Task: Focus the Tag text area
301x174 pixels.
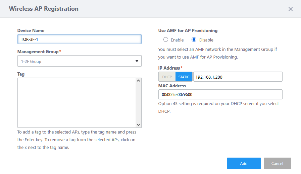Action: coord(77,102)
